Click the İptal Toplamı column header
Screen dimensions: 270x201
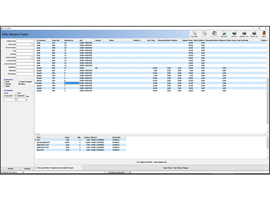click(199, 40)
